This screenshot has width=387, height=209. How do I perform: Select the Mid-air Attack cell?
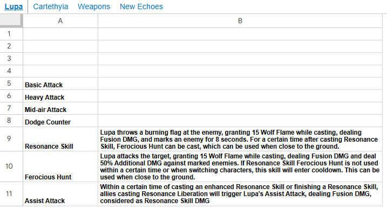tap(60, 108)
